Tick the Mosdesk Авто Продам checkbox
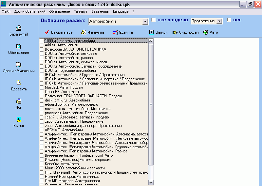Screen dimensions: 262x186 click(x=42, y=87)
